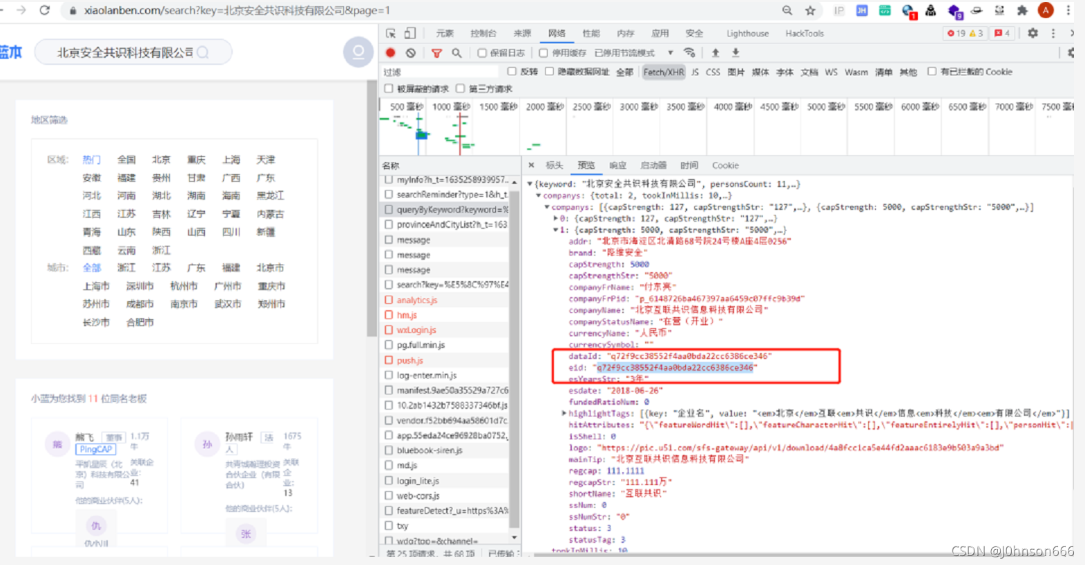Select the 深圳市 city link
Image resolution: width=1085 pixels, height=565 pixels.
coord(140,286)
